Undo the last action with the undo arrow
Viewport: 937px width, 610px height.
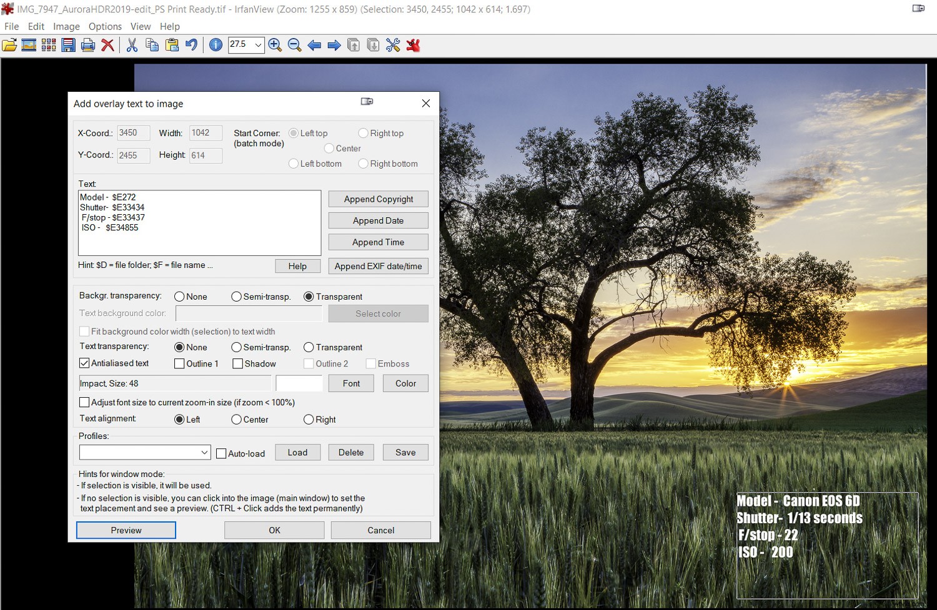tap(192, 44)
